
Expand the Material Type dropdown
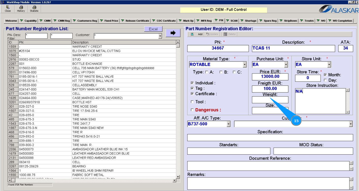pyautogui.click(x=244, y=65)
